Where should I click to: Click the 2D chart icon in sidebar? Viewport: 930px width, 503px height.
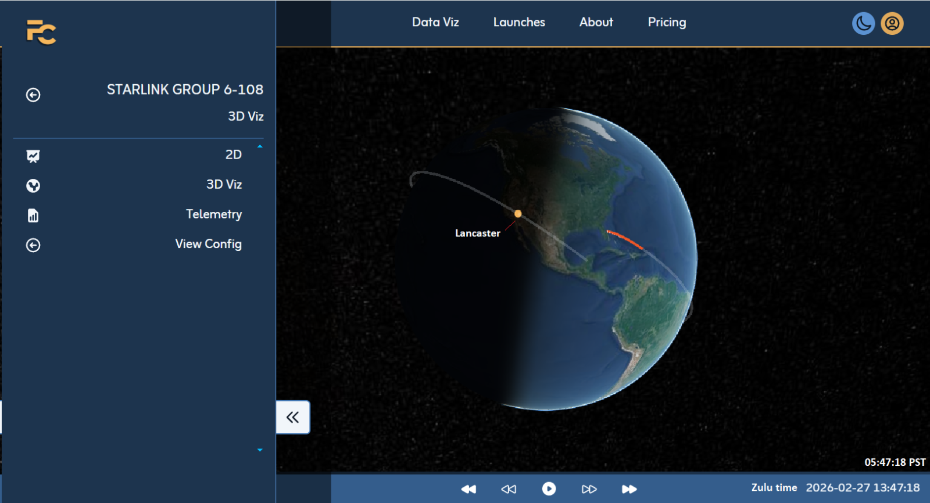tap(33, 156)
